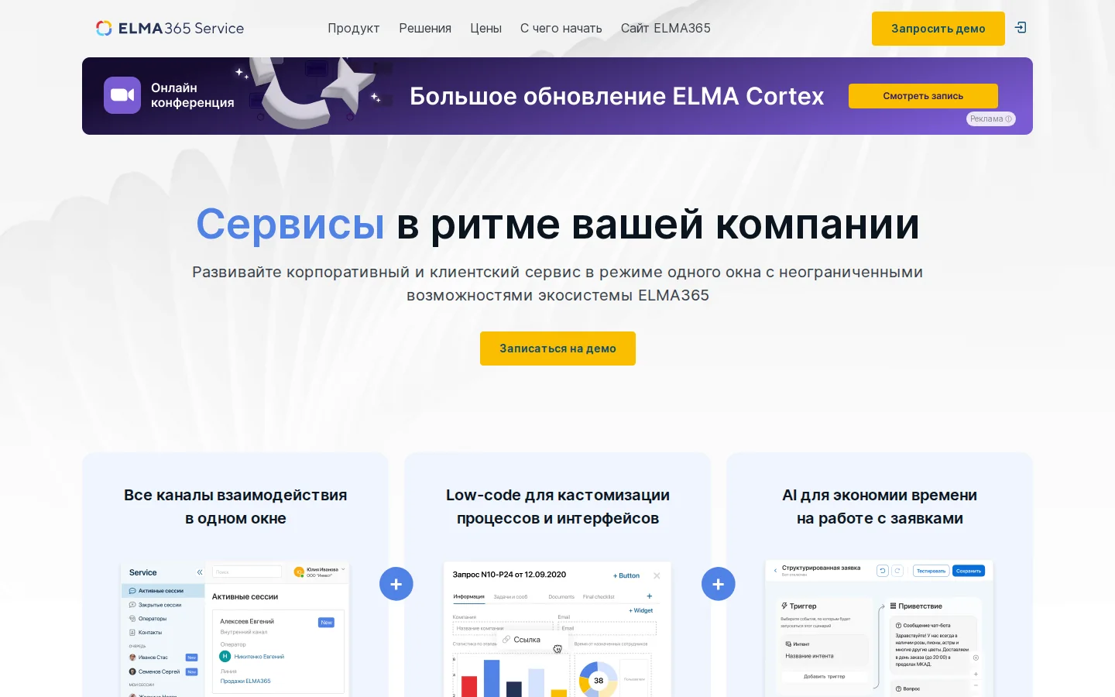This screenshot has height=697, width=1115.
Task: Click the subtitle about экосистемы ELMA365
Action: 557,283
